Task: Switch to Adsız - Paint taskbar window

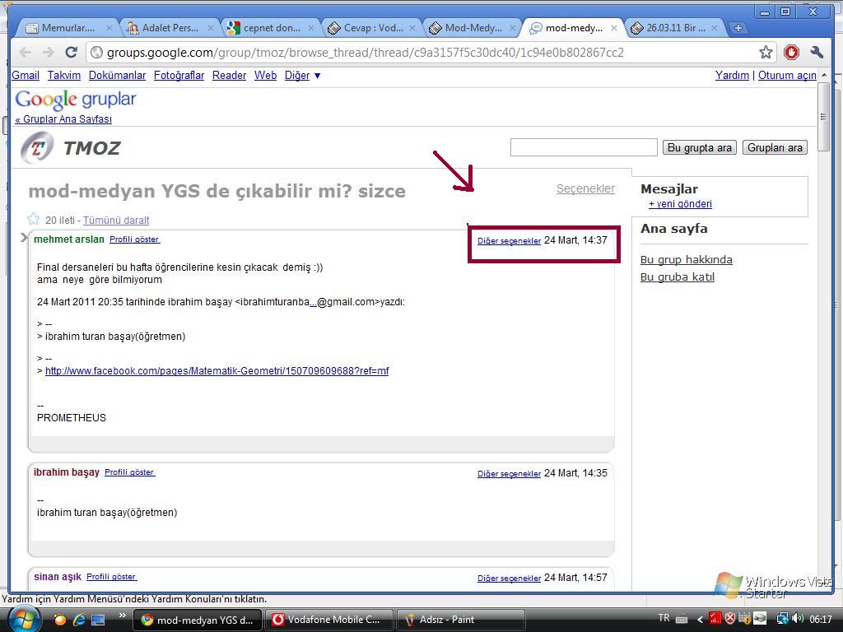Action: click(x=460, y=620)
